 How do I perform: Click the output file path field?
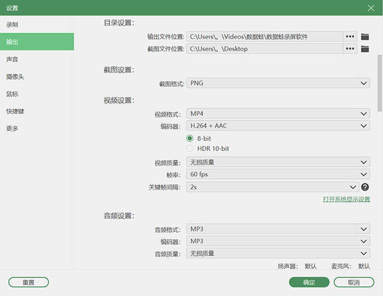(265, 37)
